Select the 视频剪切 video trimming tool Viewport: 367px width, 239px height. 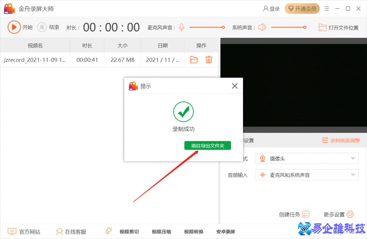coord(129,231)
